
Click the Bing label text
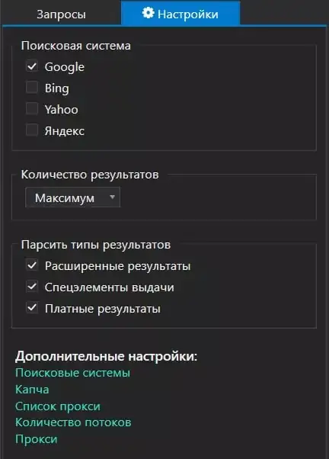tap(57, 88)
